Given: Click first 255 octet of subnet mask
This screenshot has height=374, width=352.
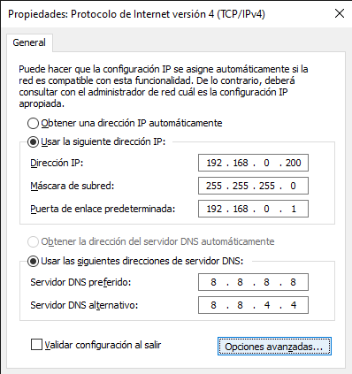Looking at the screenshot, I should pos(214,186).
